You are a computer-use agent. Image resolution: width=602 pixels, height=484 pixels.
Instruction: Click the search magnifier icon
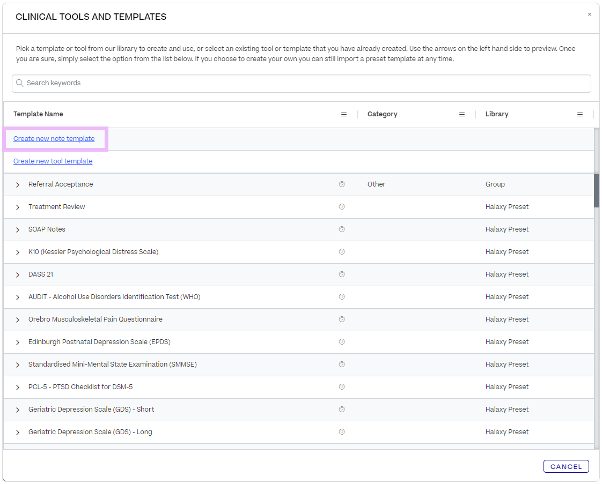[x=20, y=83]
